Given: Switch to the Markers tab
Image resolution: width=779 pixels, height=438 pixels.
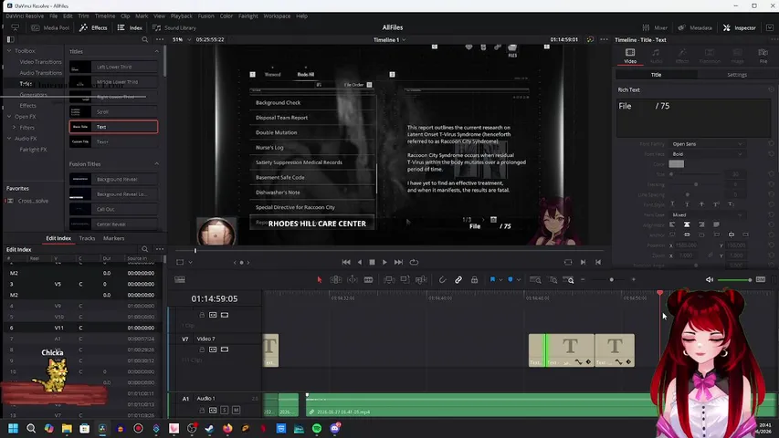Looking at the screenshot, I should click(114, 238).
